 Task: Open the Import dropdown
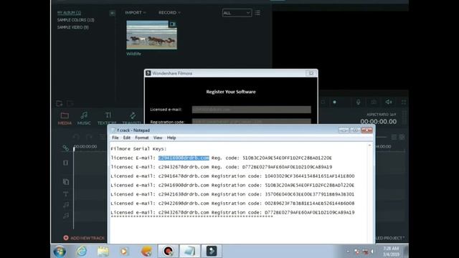(x=136, y=13)
